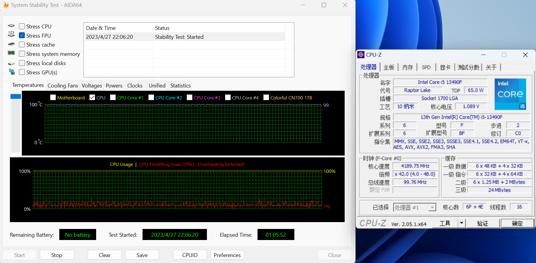Click the Test Started 2023/4/27 22:06:20 field

(175, 235)
